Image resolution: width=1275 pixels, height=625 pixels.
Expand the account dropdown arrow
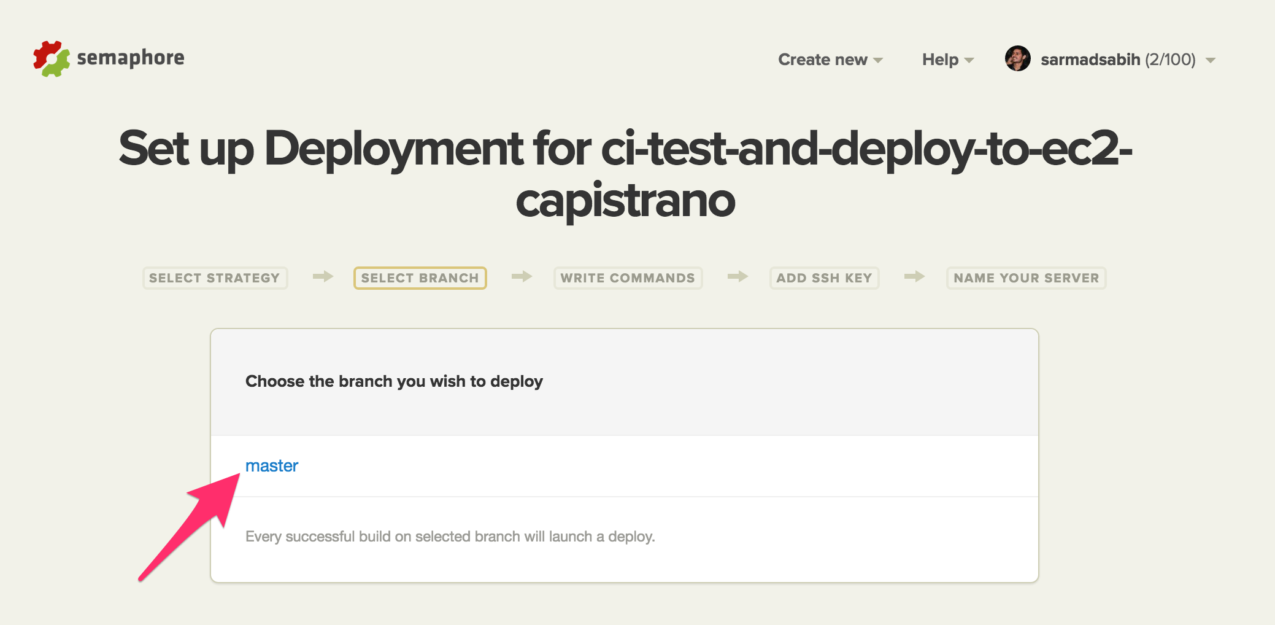pos(1211,60)
